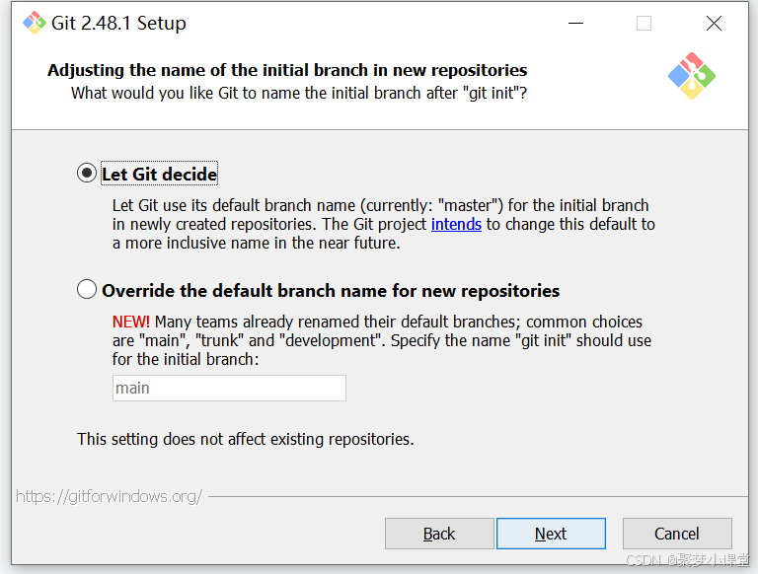Click the Git logo in the header
The width and height of the screenshot is (758, 574).
pos(692,76)
